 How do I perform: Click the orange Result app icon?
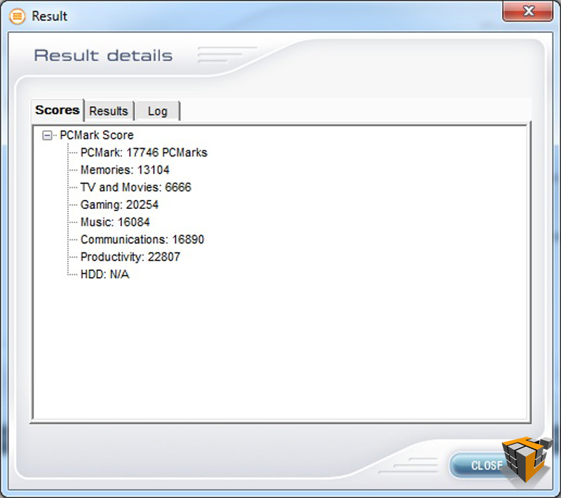(17, 16)
